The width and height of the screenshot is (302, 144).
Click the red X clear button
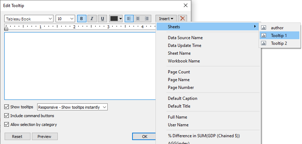[x=182, y=19]
